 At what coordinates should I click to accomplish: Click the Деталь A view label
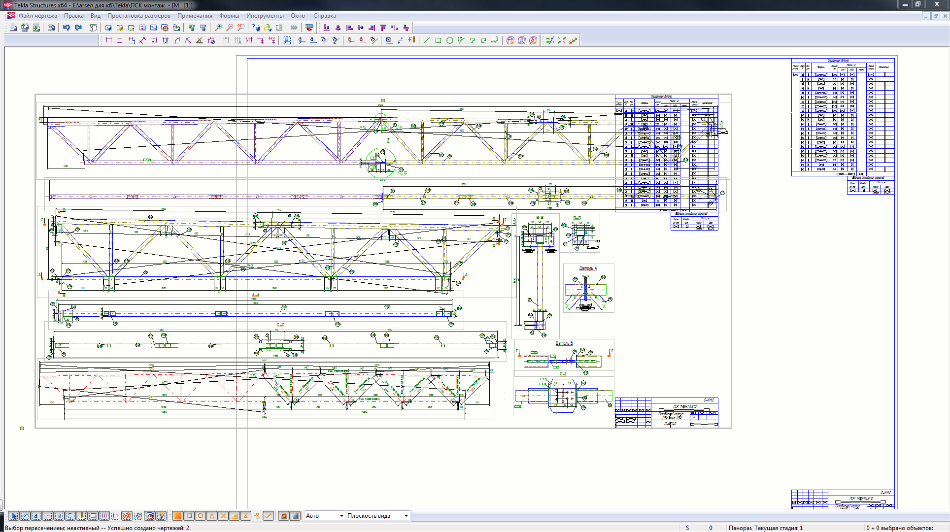tap(588, 268)
